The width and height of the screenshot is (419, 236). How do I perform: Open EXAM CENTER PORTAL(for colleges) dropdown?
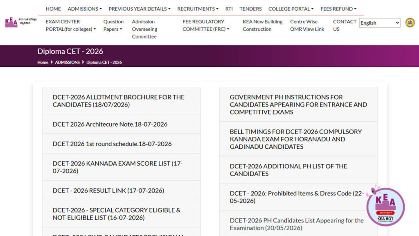pyautogui.click(x=70, y=25)
